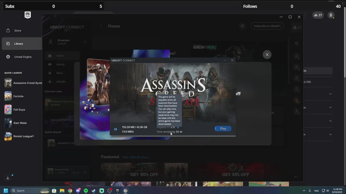Launch Assassins Creed Syndicate from Epic quick launch

click(23, 83)
